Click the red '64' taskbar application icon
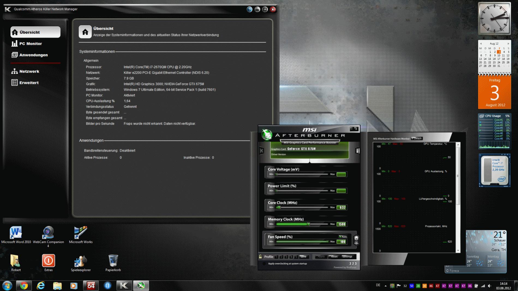Screen dimensions: 518x291 click(x=91, y=286)
